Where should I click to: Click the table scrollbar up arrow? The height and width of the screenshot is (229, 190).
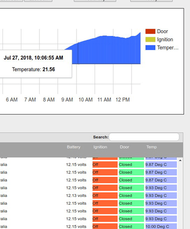(x=180, y=160)
